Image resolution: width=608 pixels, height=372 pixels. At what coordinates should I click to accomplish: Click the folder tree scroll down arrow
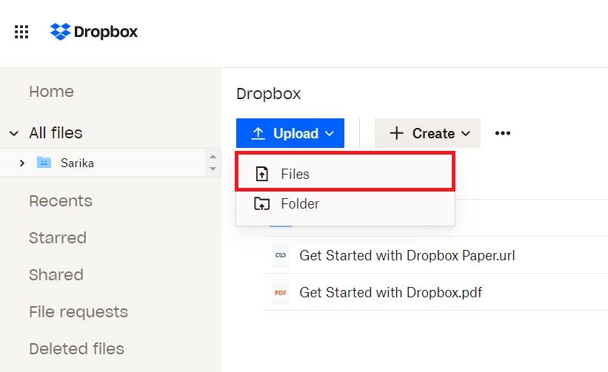pos(213,169)
